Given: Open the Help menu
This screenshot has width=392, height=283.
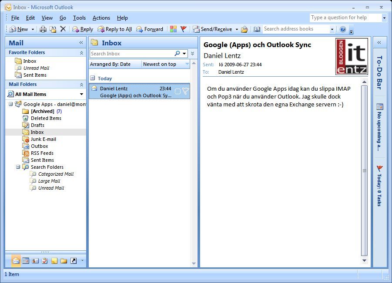Looking at the screenshot, I should (x=122, y=18).
